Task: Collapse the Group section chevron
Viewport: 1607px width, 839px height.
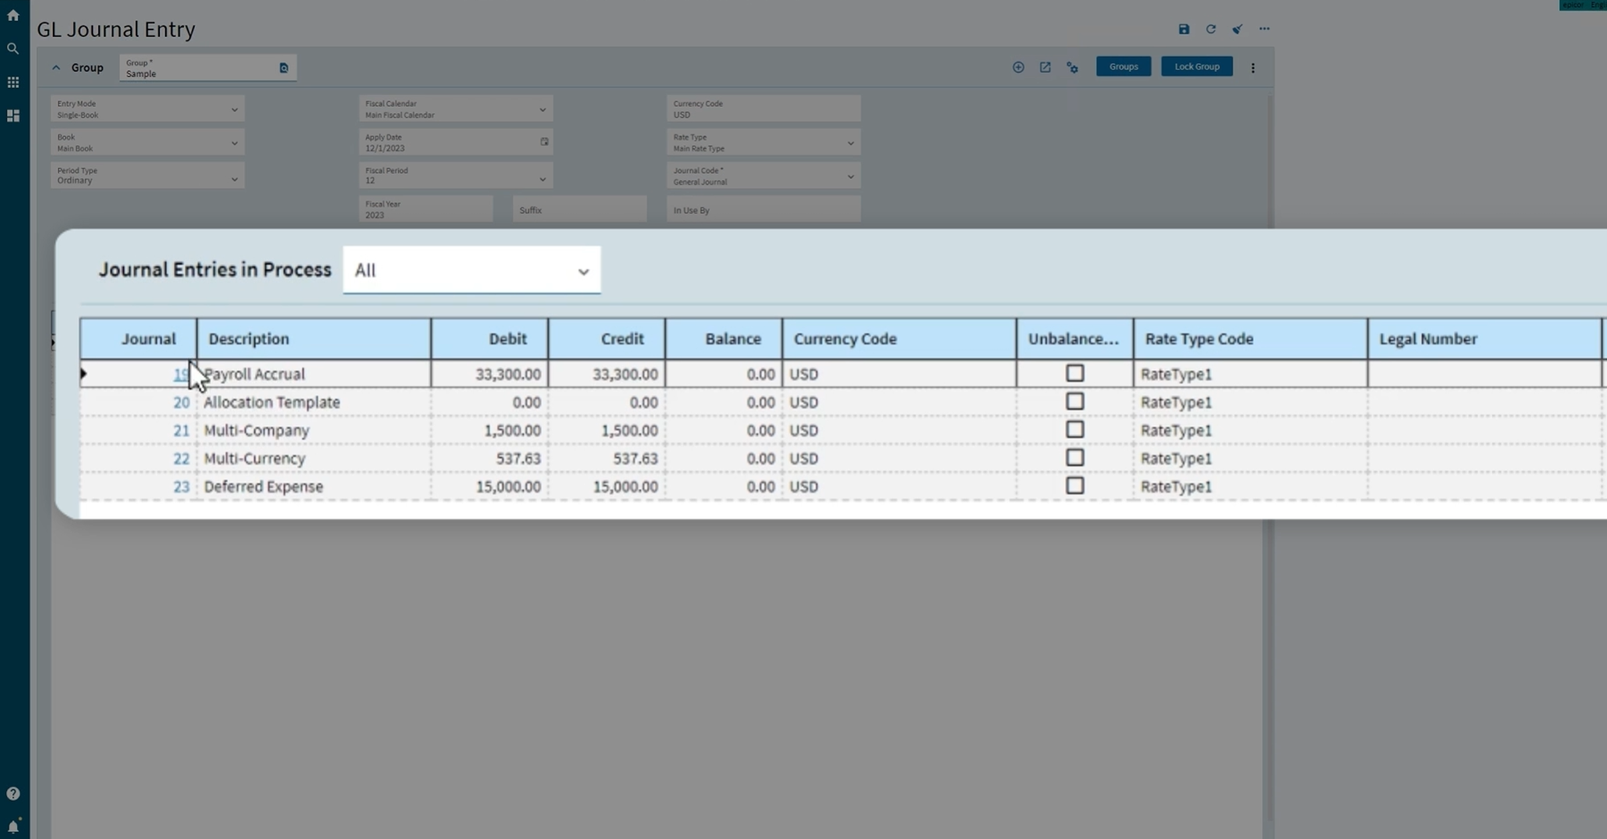Action: (x=56, y=68)
